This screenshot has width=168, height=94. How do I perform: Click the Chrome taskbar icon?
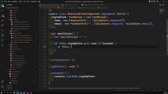tap(21, 93)
